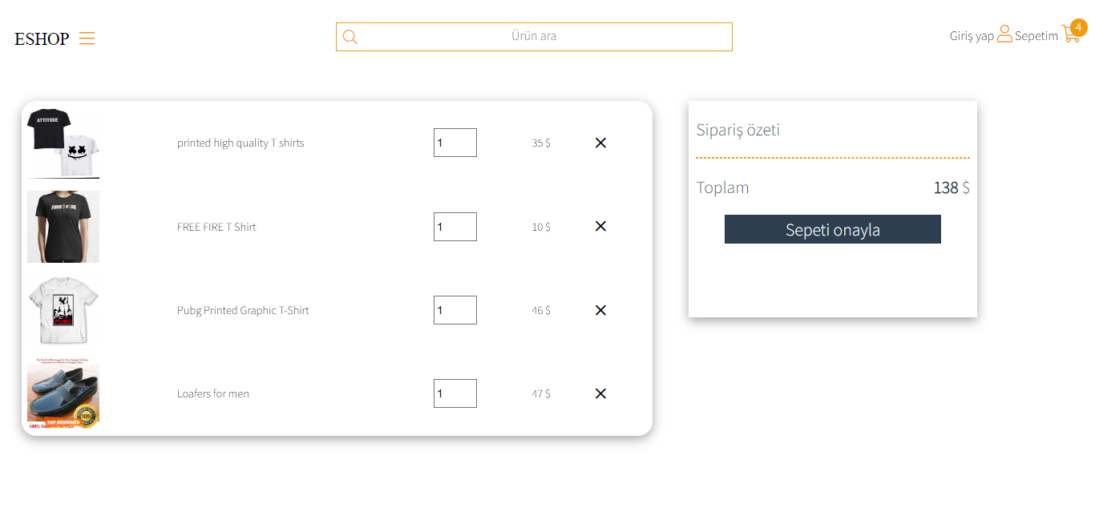Click the user account icon
The image size is (1095, 520).
click(x=1004, y=34)
